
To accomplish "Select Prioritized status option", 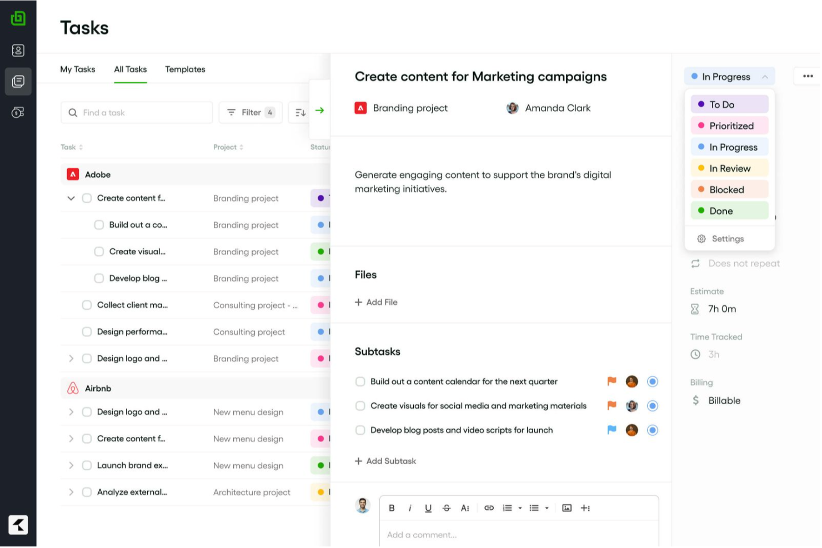I will [x=729, y=126].
